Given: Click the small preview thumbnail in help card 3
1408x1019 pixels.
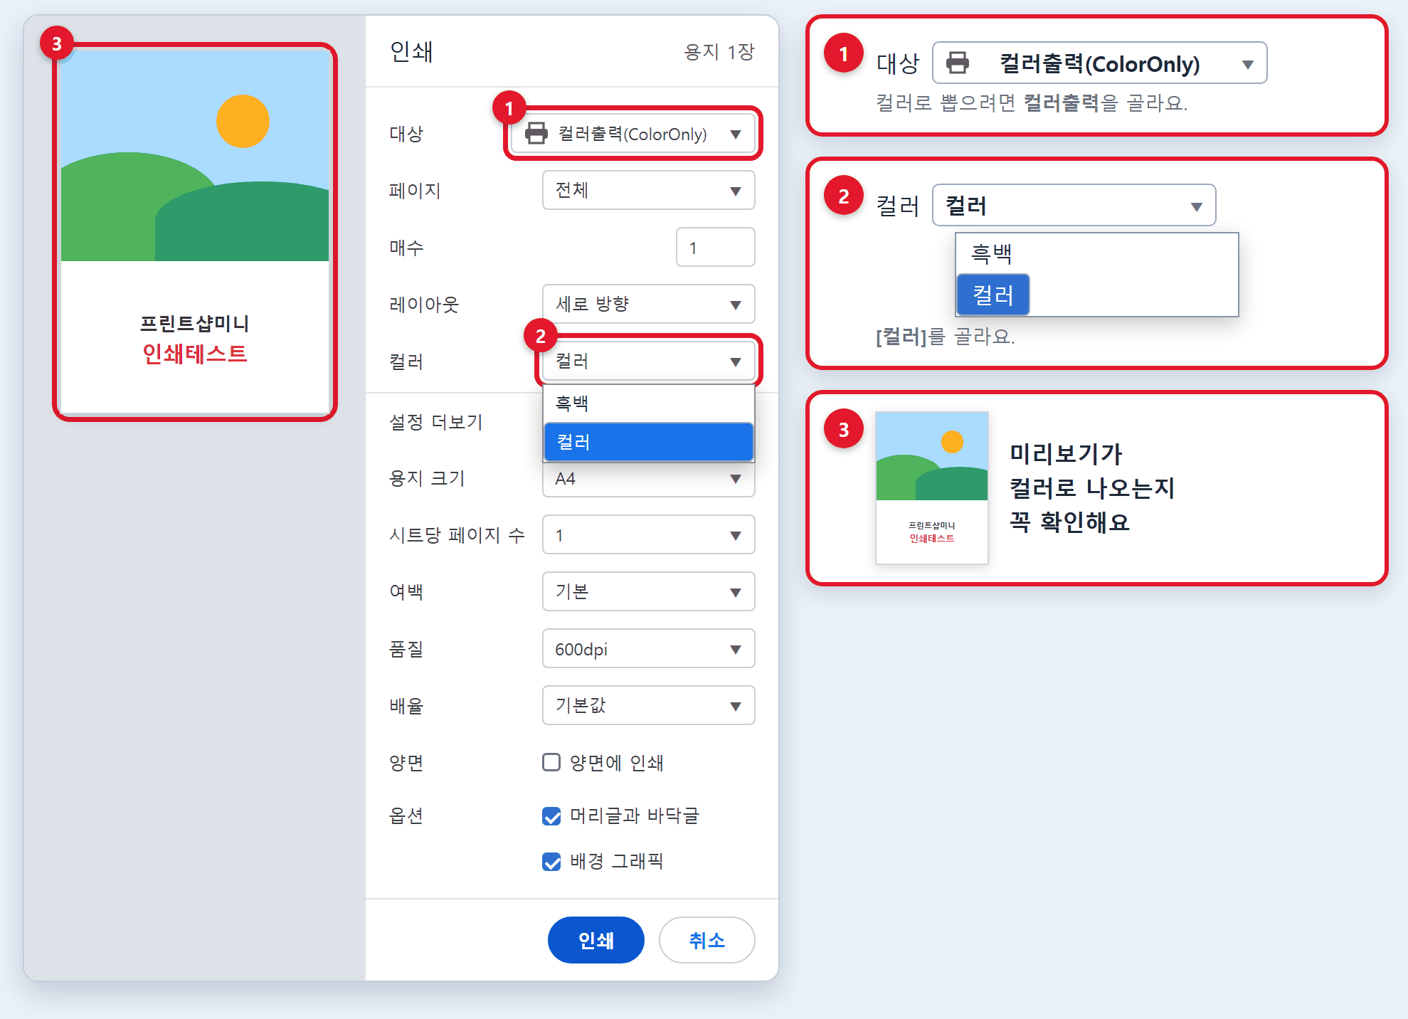Looking at the screenshot, I should click(932, 487).
